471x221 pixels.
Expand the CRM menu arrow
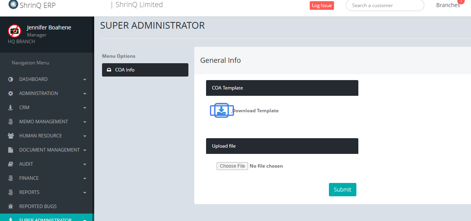(x=85, y=108)
